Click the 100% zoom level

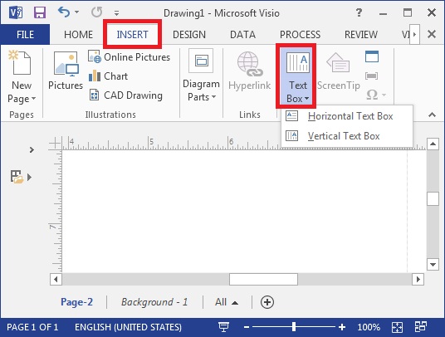tap(369, 327)
